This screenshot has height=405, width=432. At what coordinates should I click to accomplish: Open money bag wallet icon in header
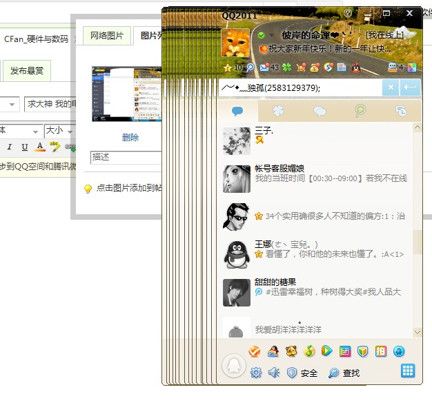[315, 67]
